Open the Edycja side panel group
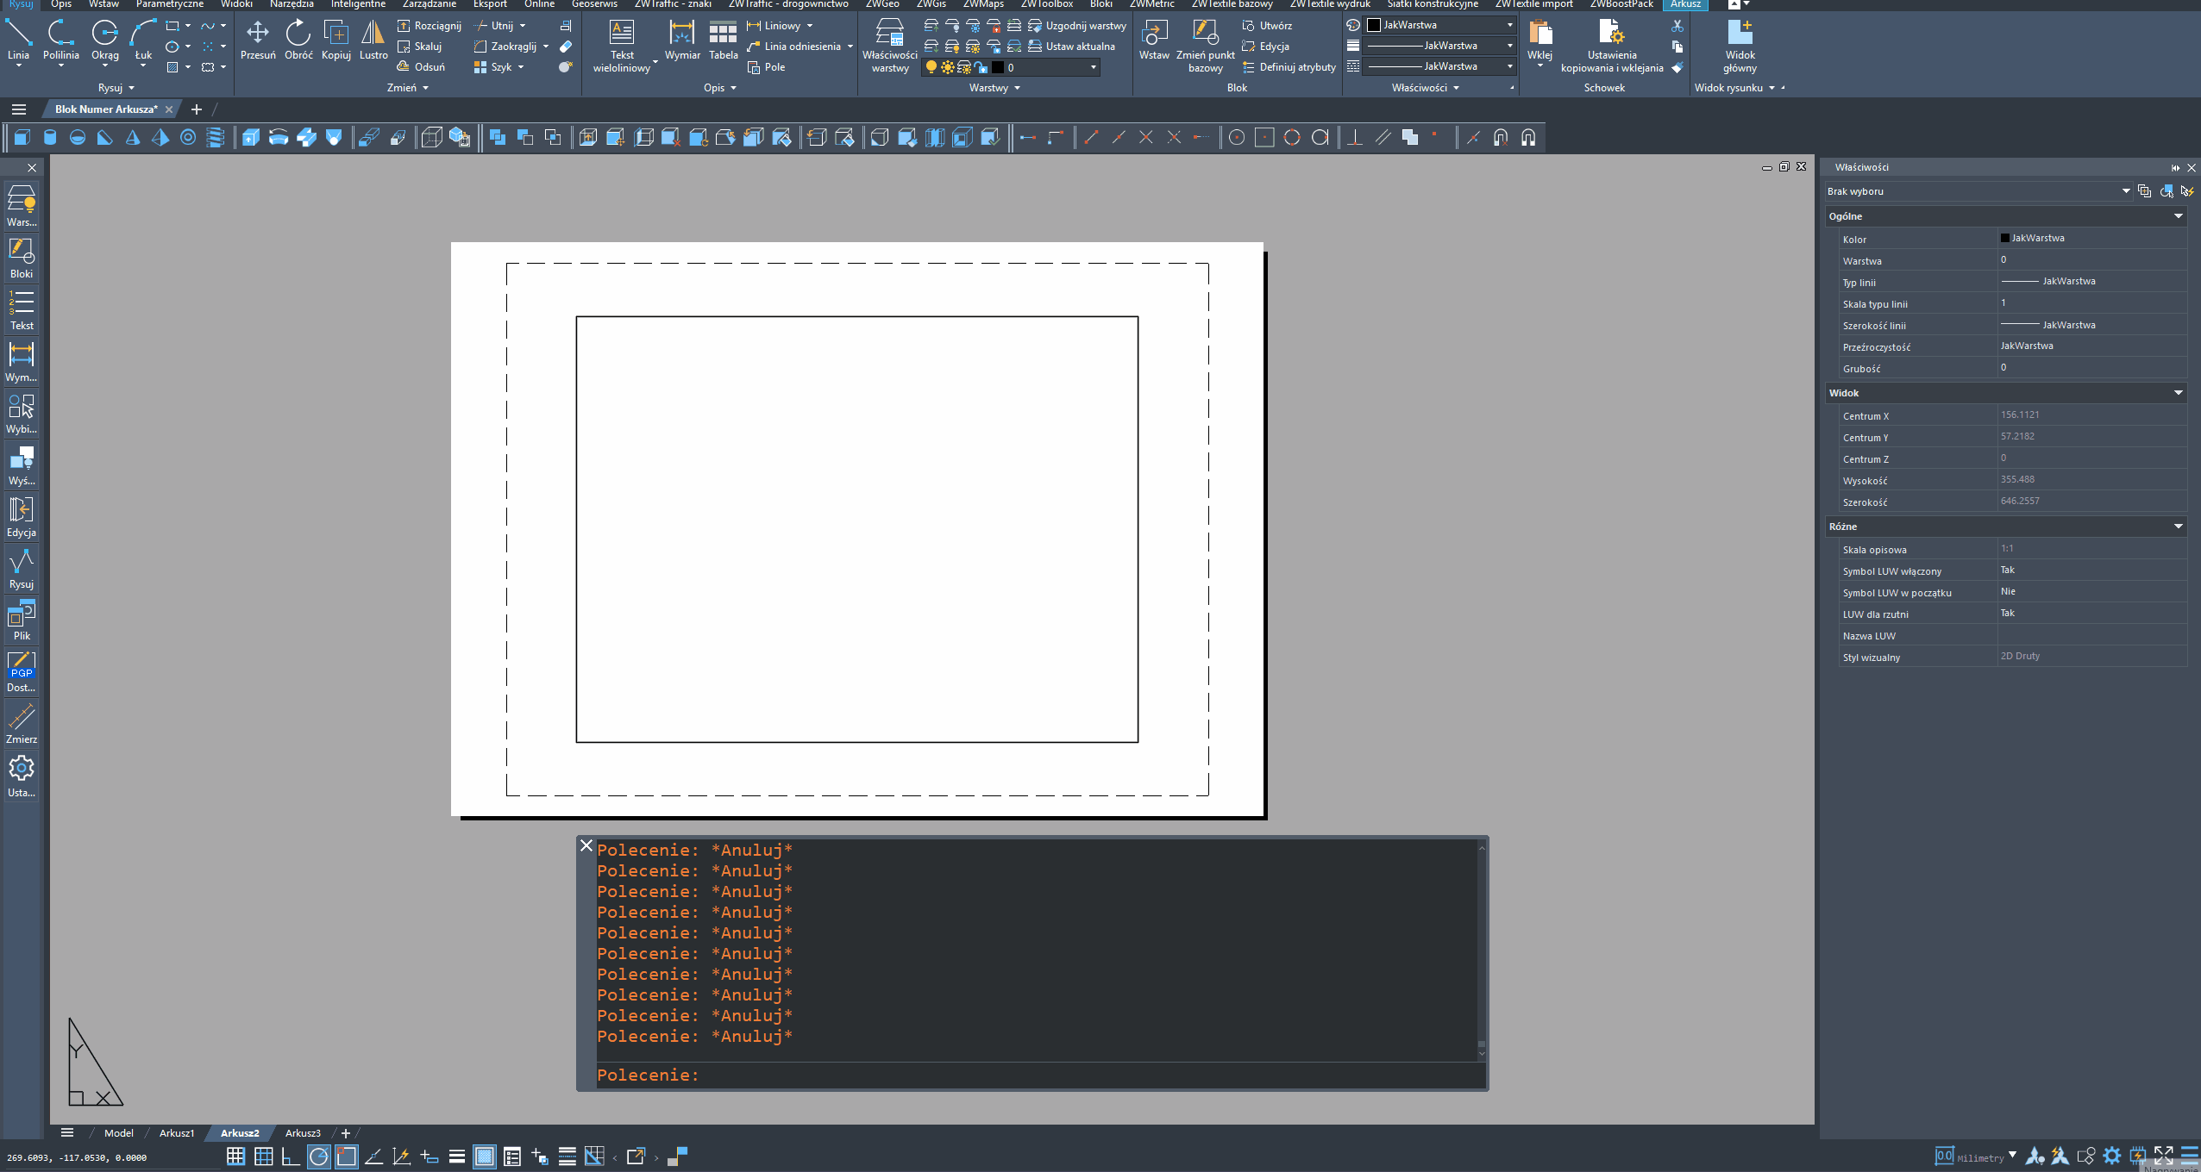This screenshot has width=2201, height=1172. tap(21, 517)
